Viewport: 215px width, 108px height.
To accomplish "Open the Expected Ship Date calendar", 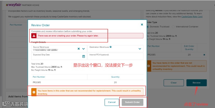I will (84, 56).
